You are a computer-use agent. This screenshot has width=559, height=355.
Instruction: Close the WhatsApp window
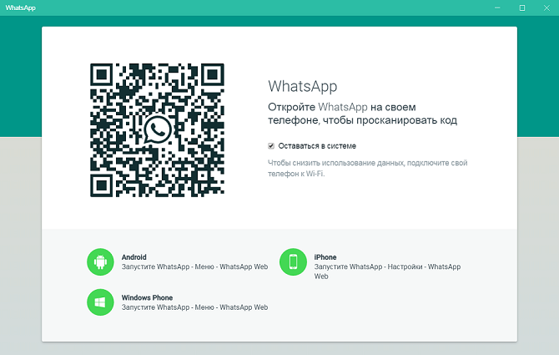(x=546, y=8)
